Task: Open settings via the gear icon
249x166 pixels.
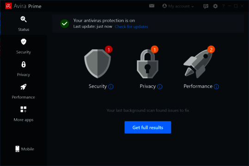Action: [215, 6]
